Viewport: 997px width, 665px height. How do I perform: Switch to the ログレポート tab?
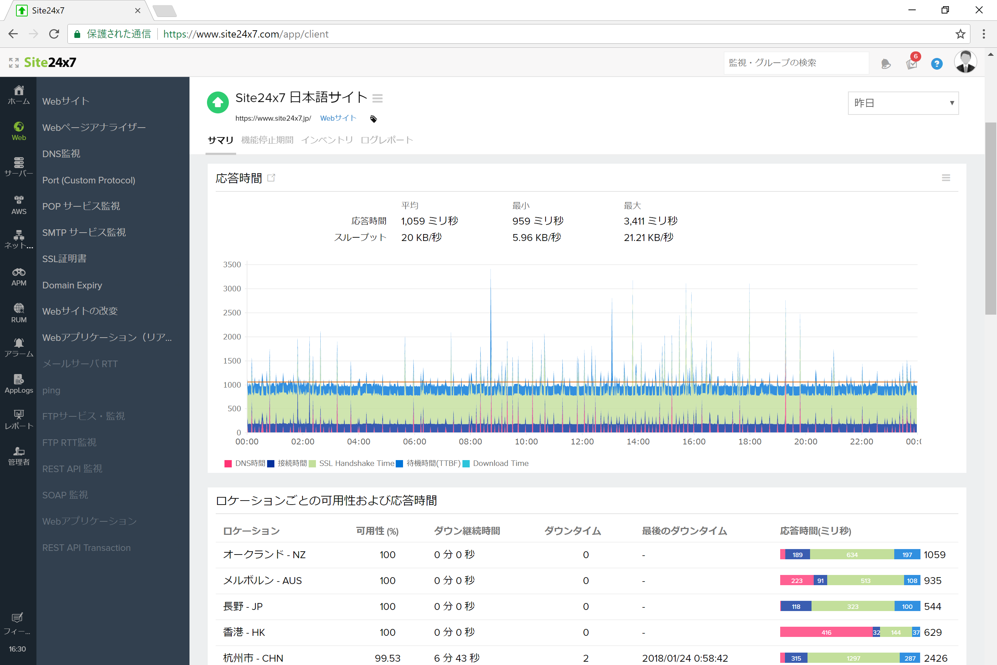[x=387, y=140]
